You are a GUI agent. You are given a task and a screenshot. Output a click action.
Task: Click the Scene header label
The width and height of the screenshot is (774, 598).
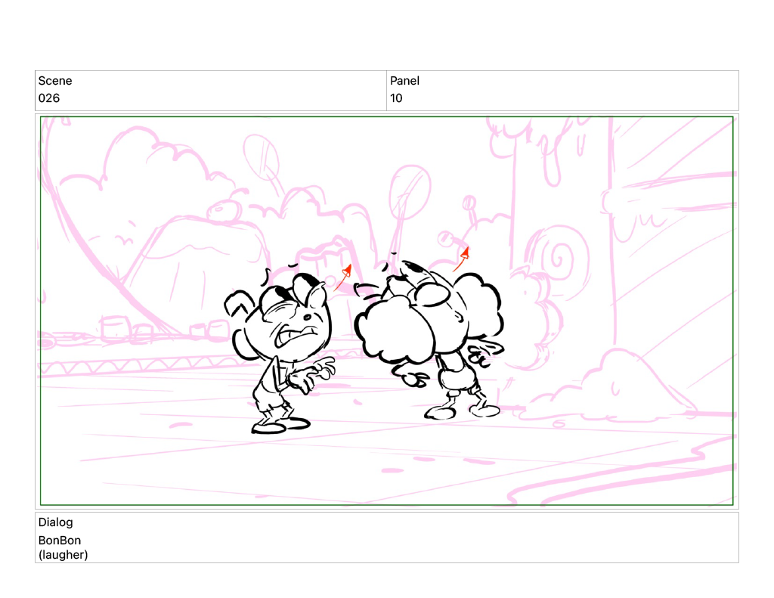click(x=55, y=81)
